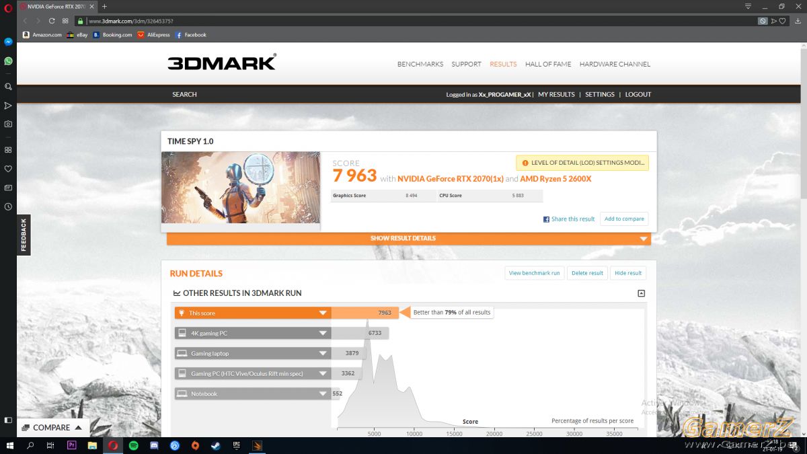Screen dimensions: 807x454
Task: Open MY RESULTS link
Action: point(556,95)
